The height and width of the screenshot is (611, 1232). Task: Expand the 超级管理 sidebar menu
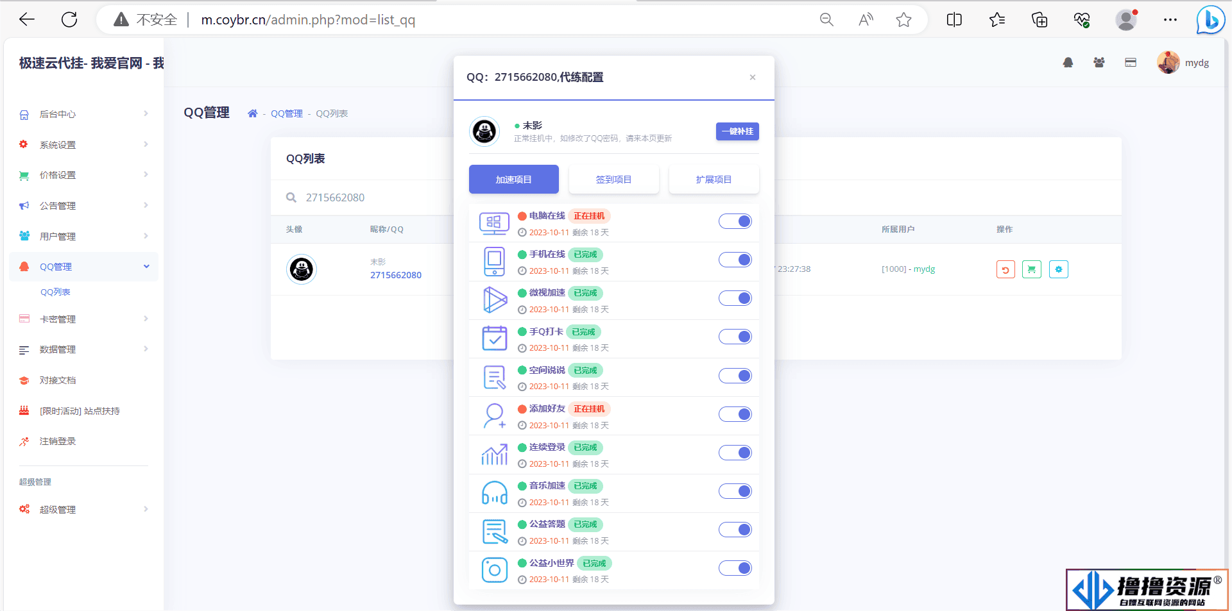(83, 509)
